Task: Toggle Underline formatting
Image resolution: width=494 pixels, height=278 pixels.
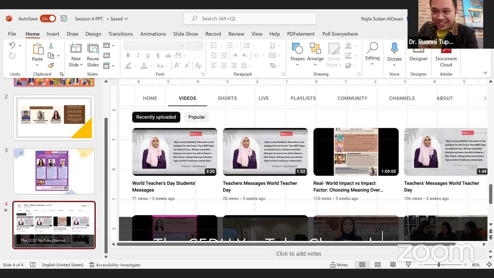Action: coord(148,56)
